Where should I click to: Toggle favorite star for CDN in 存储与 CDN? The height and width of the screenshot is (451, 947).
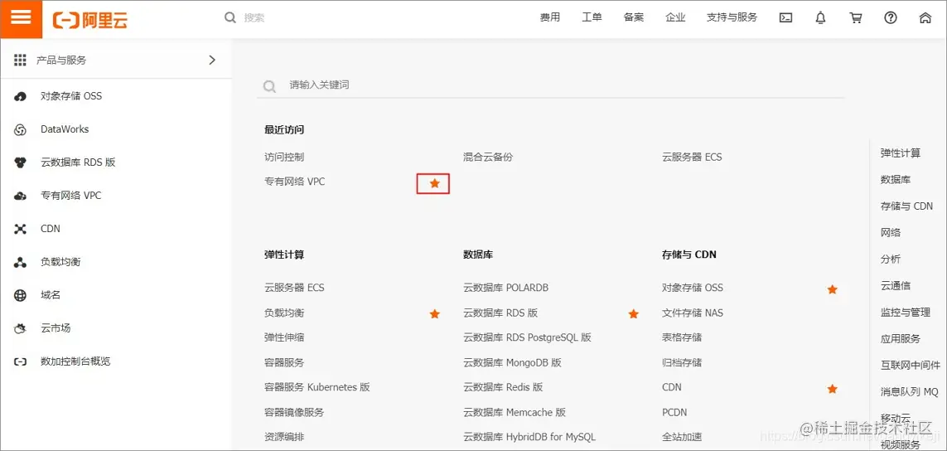[x=832, y=389]
